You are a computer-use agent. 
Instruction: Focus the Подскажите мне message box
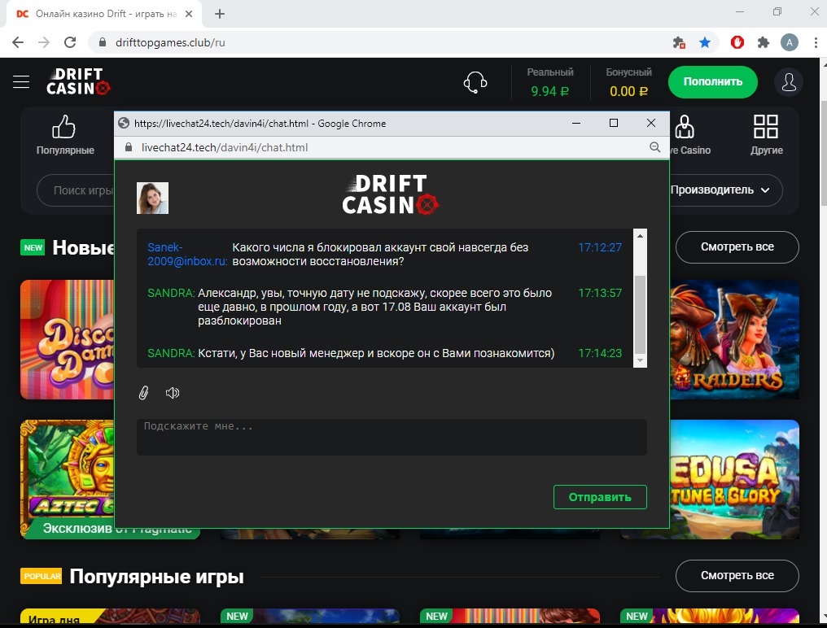coord(392,437)
